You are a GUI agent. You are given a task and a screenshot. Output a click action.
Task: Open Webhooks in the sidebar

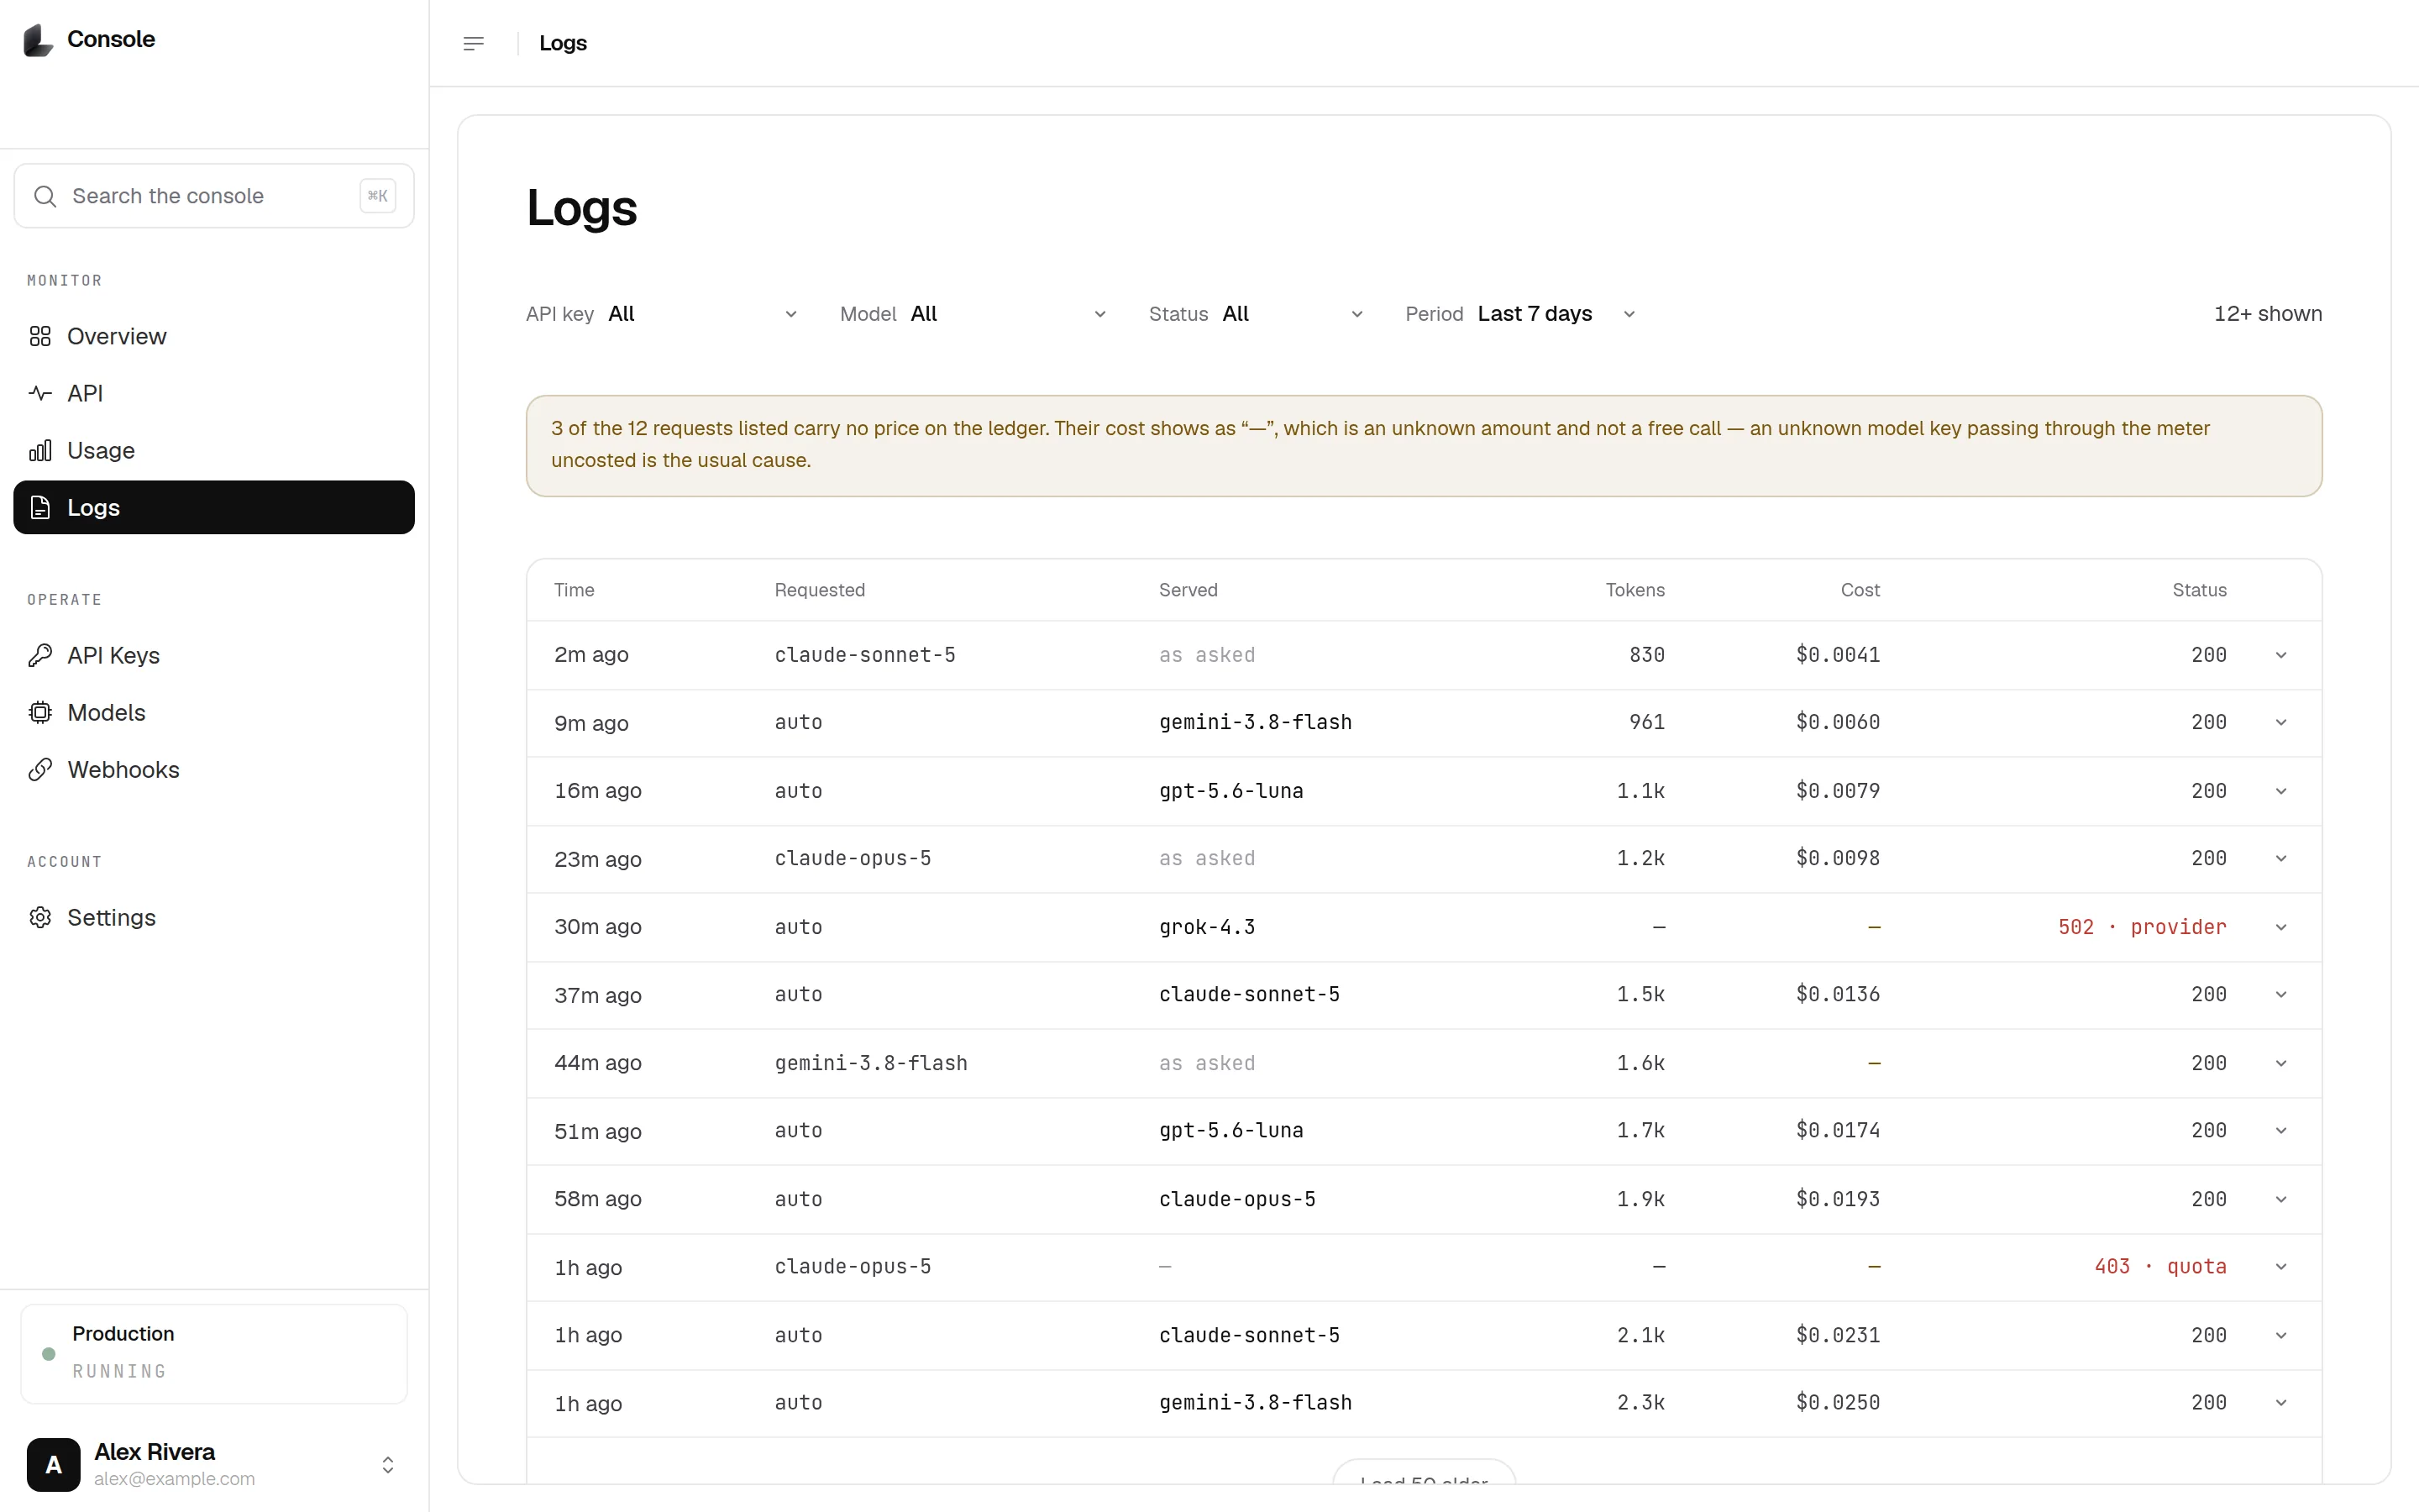pos(214,769)
